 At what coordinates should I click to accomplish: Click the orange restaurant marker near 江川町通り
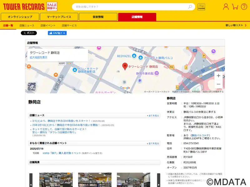click(56, 74)
